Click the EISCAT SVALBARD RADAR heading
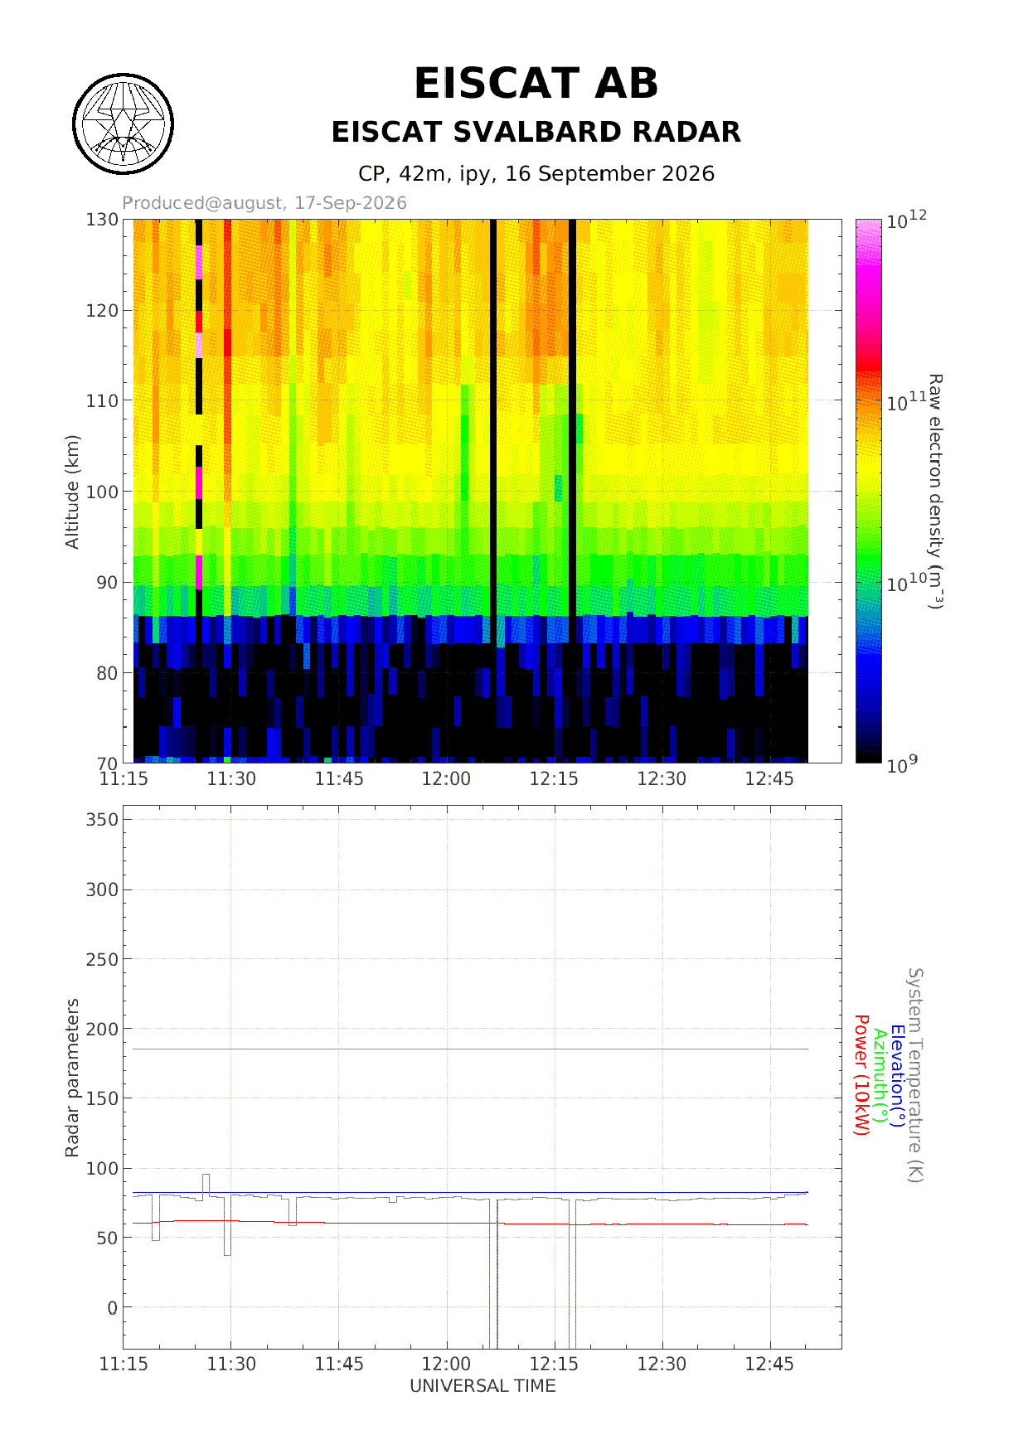This screenshot has width=1028, height=1454. 536,132
